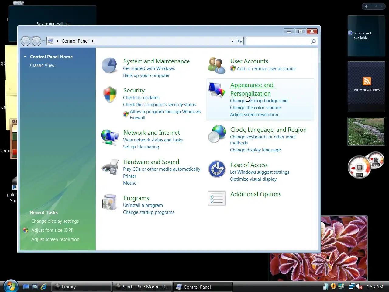Viewport: 389px width, 292px height.
Task: Click Back up your computer
Action: [146, 75]
